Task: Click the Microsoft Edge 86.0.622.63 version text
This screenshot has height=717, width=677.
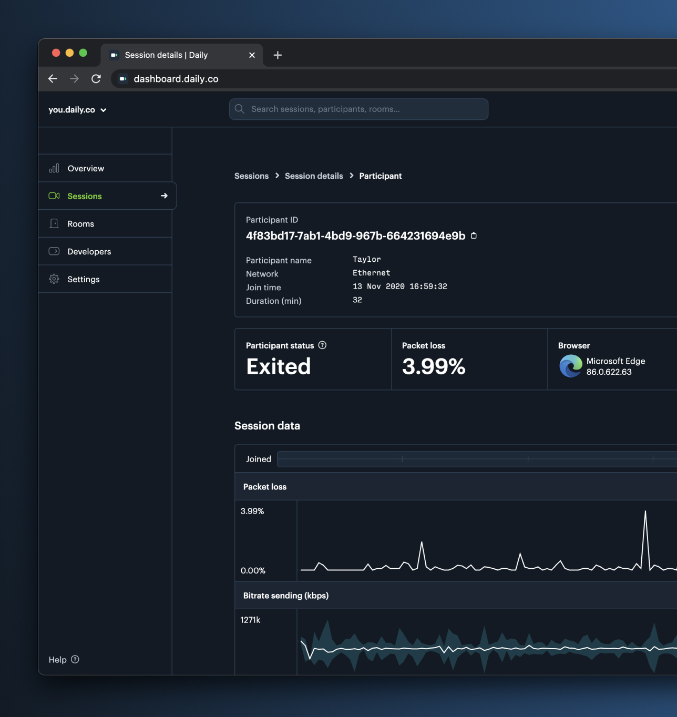Action: [616, 366]
